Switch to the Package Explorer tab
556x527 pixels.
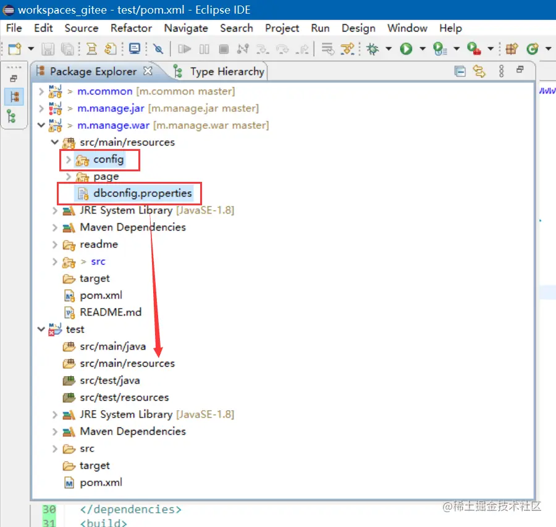[x=93, y=71]
